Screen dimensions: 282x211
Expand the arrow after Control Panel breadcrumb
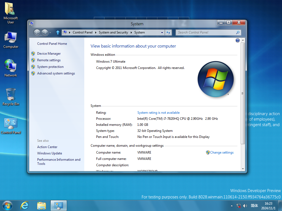click(x=96, y=32)
